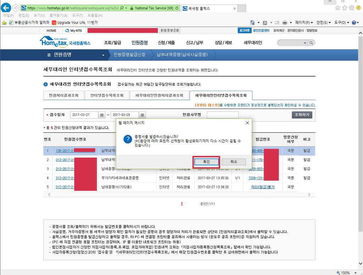This screenshot has width=363, height=275.
Task: Open a new browser tab
Action: [242, 9]
